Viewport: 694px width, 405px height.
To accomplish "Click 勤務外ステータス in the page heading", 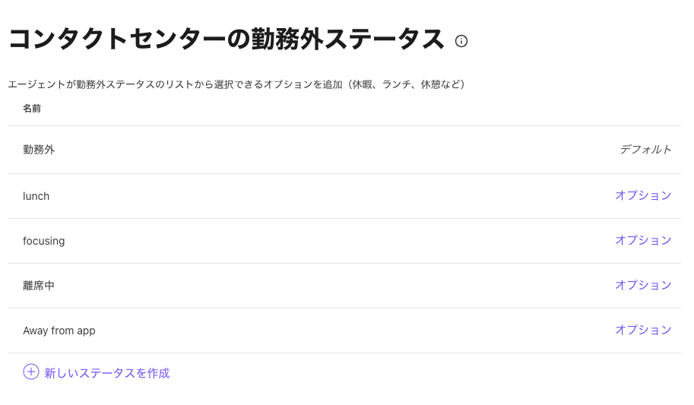I will click(348, 39).
